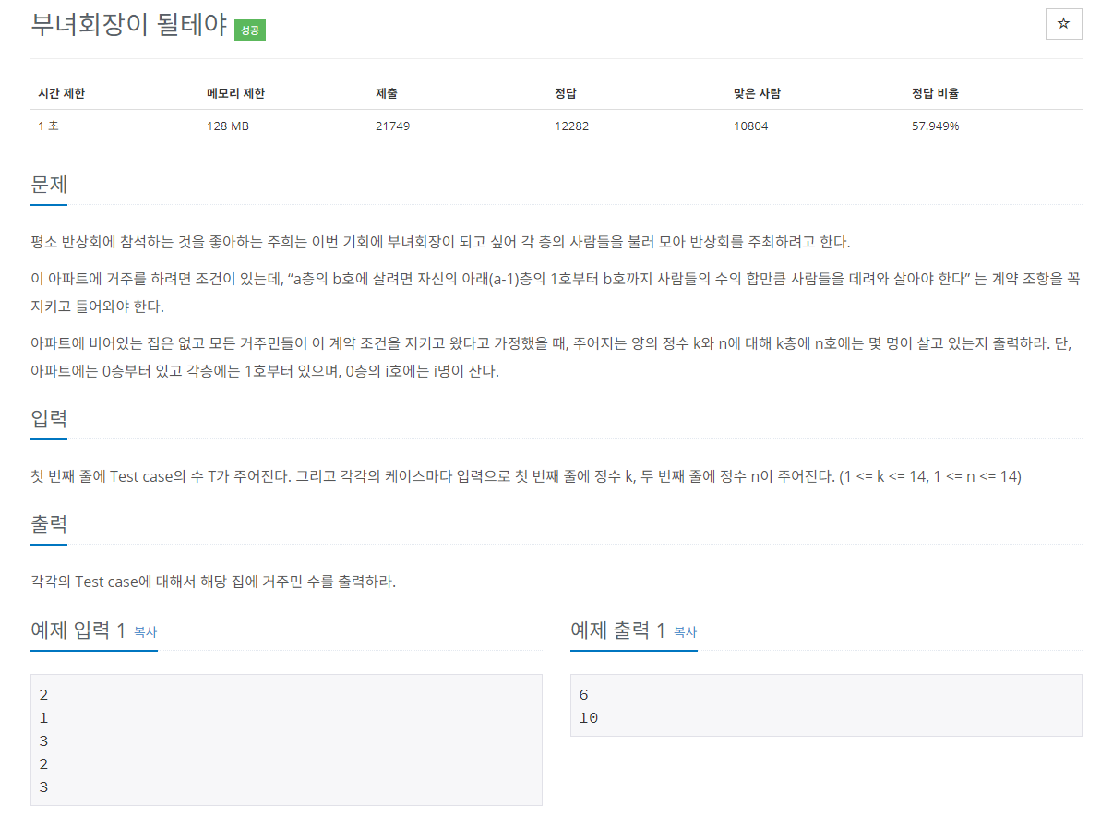Click the star favorite icon button
The width and height of the screenshot is (1101, 816).
(x=1063, y=24)
